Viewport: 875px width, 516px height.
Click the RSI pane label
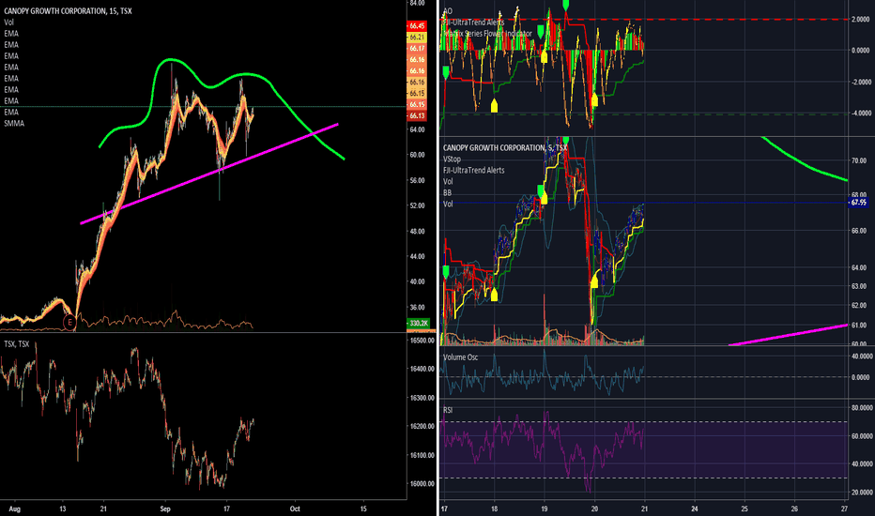click(448, 410)
